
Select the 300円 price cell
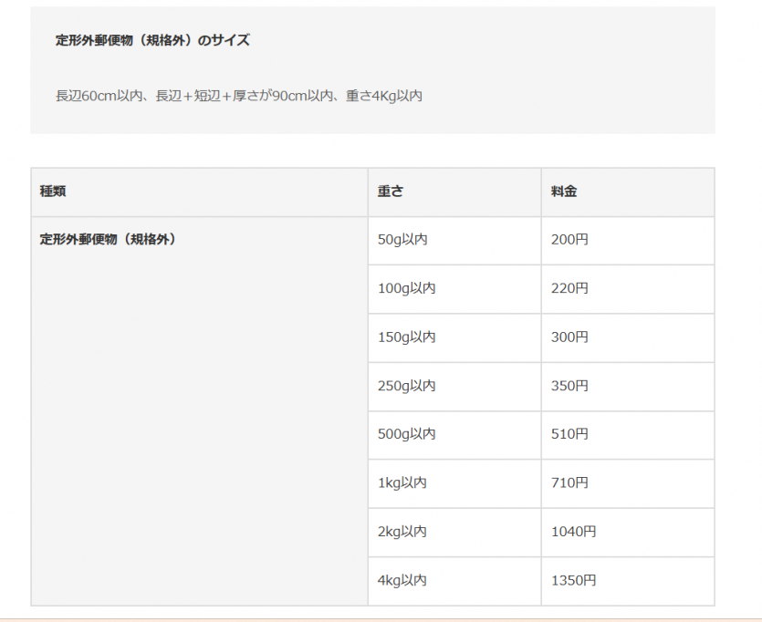coord(569,337)
